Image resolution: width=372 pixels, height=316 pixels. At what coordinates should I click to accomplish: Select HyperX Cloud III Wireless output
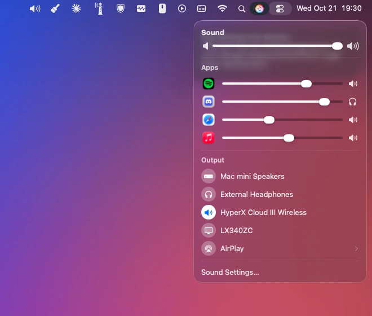pos(280,212)
